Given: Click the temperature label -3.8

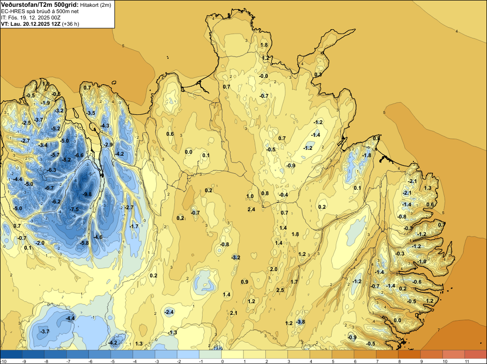Looking at the screenshot, I should [300, 322].
